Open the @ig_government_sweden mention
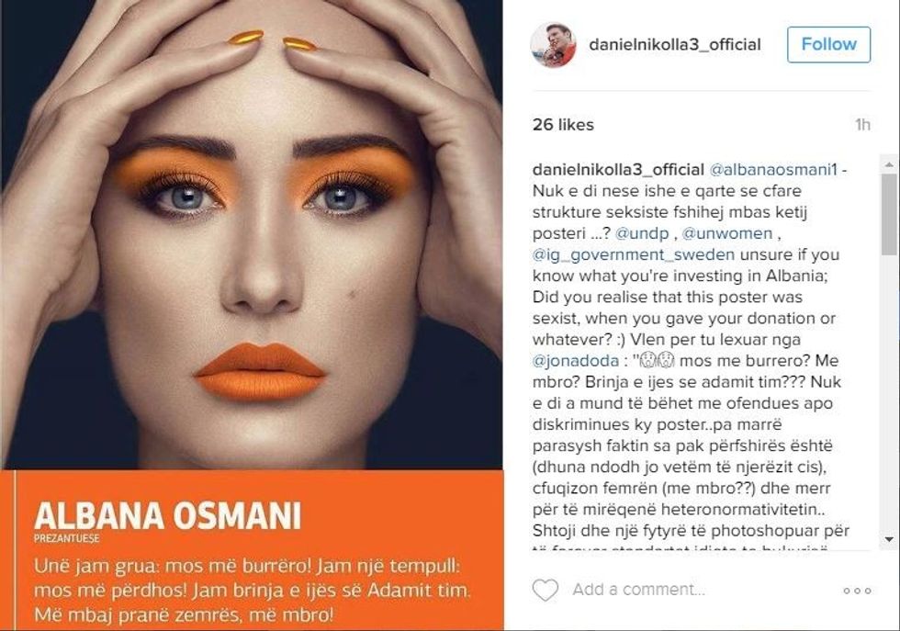 (633, 254)
